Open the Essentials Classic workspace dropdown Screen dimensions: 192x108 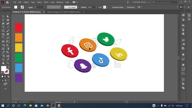141,2
